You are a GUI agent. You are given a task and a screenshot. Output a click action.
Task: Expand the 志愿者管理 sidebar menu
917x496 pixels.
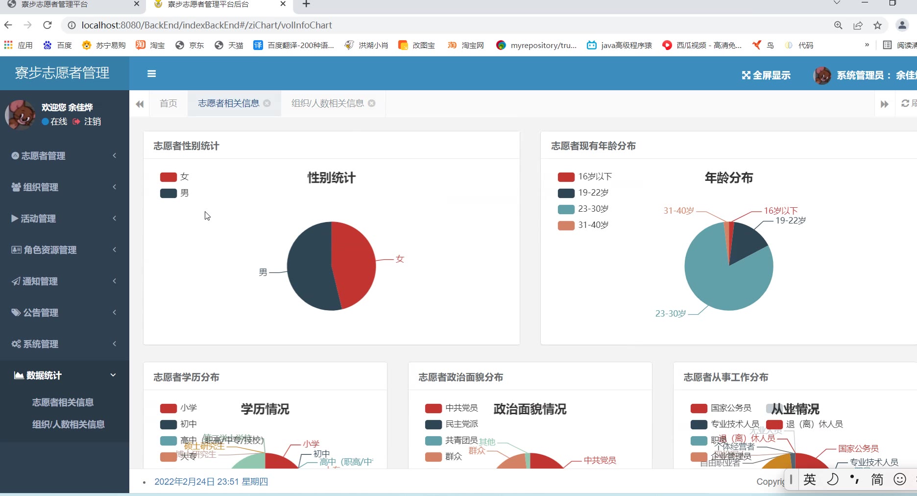click(x=65, y=156)
